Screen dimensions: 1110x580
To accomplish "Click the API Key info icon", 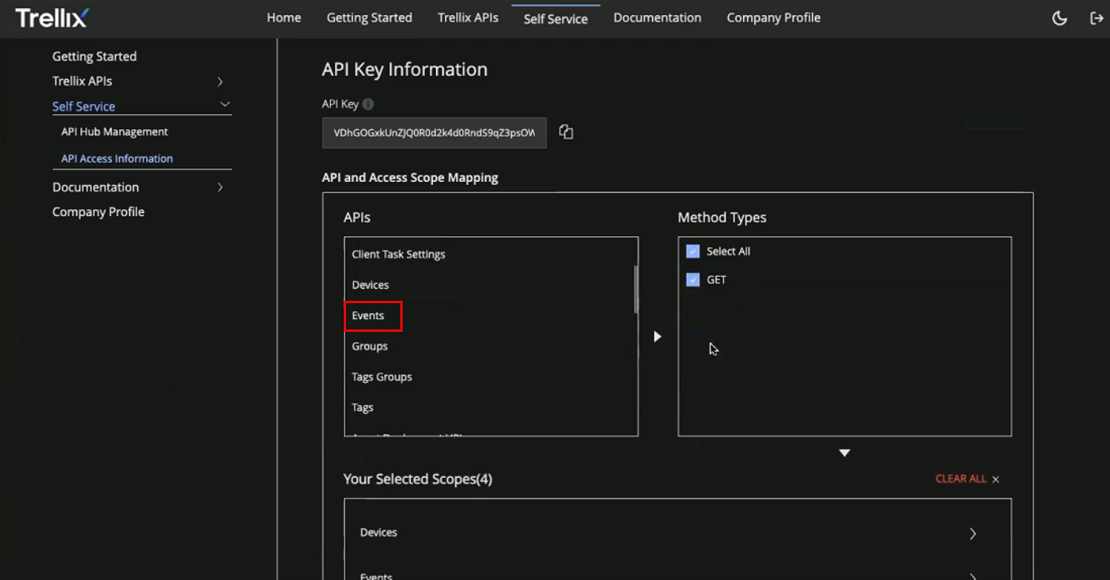I will 368,105.
